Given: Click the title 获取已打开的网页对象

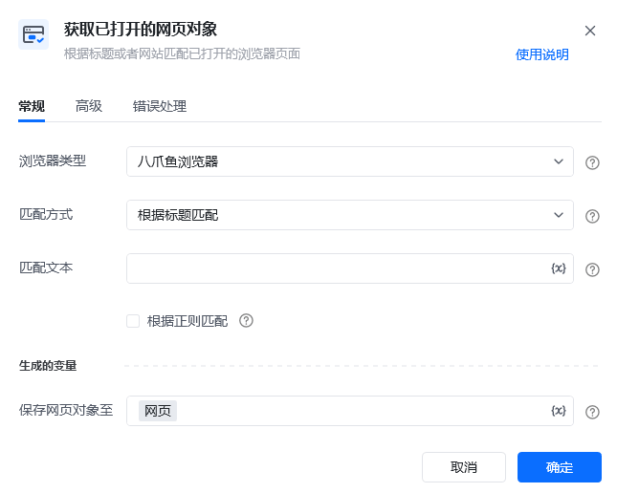Looking at the screenshot, I should (141, 29).
